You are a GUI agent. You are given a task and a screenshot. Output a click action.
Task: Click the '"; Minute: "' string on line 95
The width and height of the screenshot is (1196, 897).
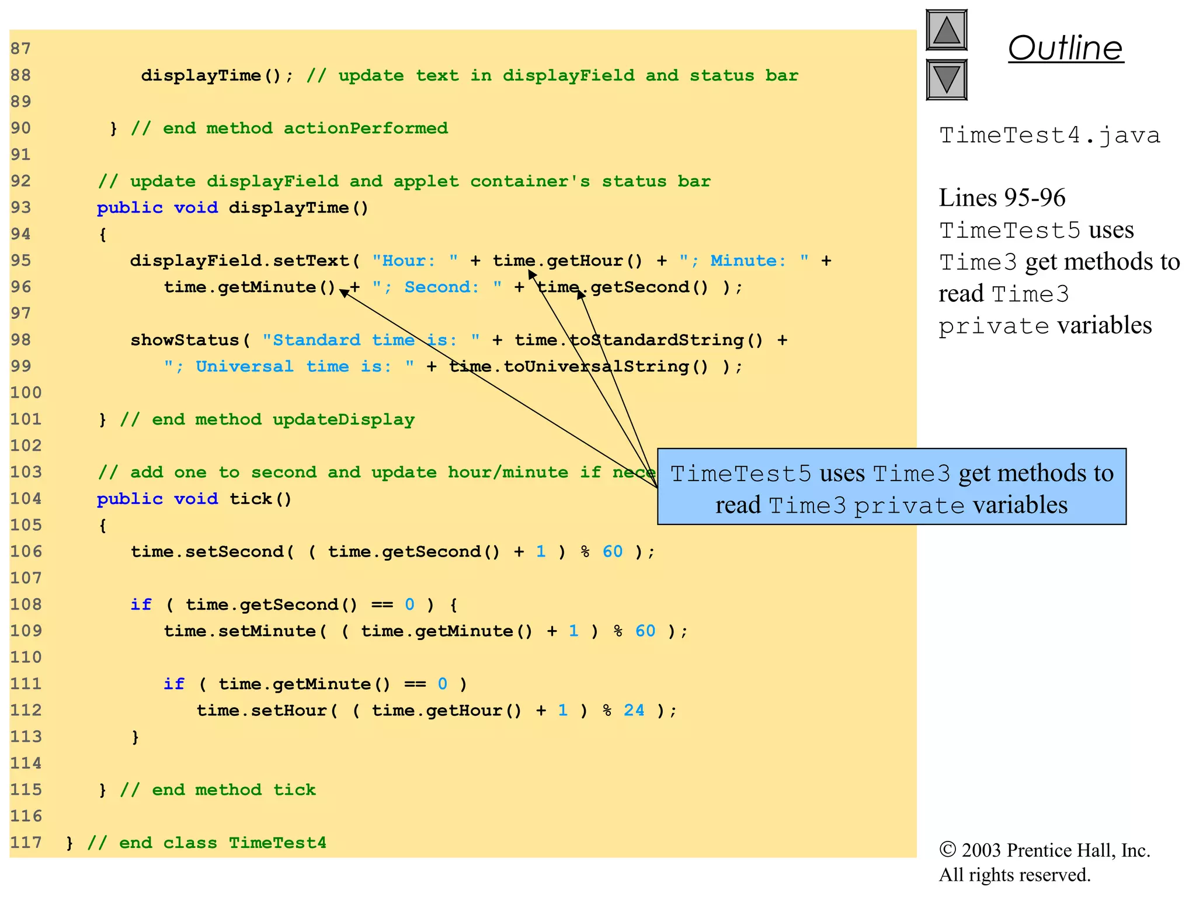744,261
